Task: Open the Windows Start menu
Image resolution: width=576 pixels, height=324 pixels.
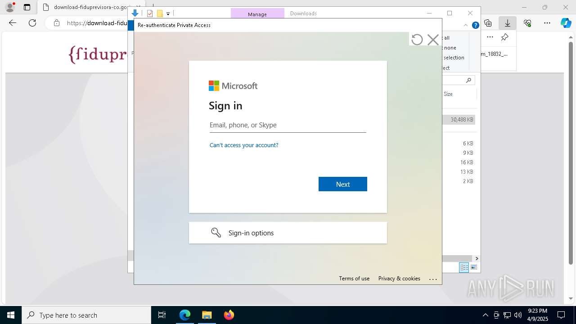Action: coord(11,315)
